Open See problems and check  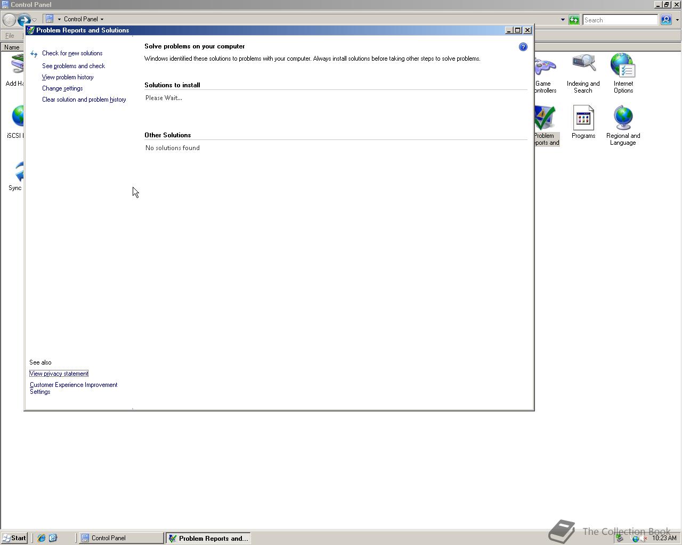tap(74, 66)
